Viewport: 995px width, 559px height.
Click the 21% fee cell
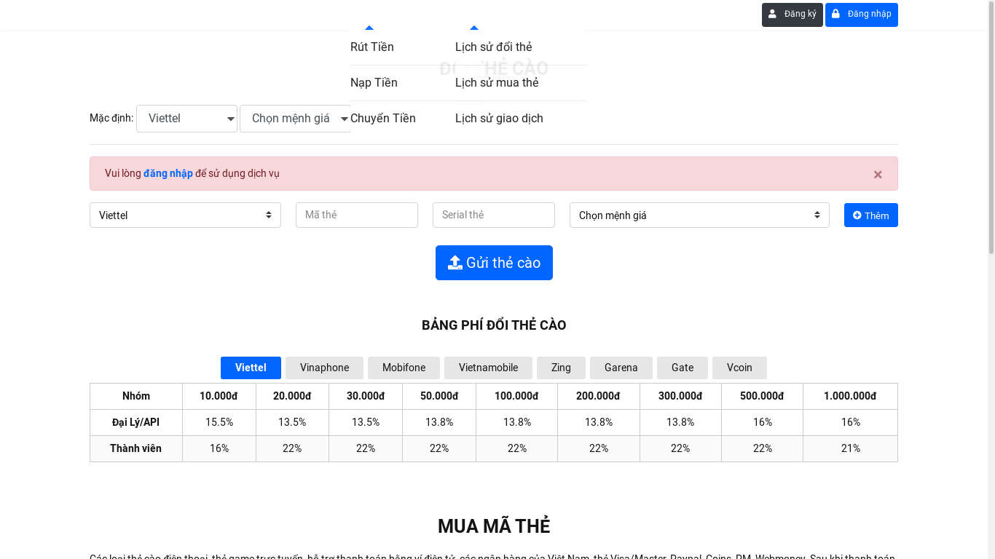[850, 449]
